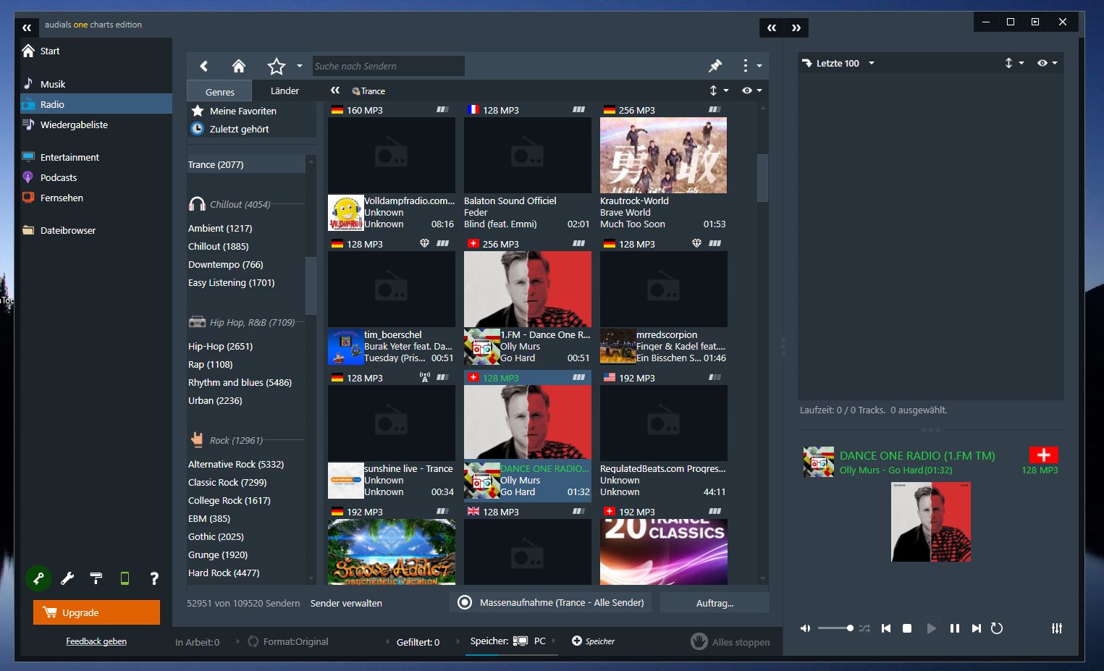Toggle the shuffle icon
1104x671 pixels.
click(x=865, y=628)
